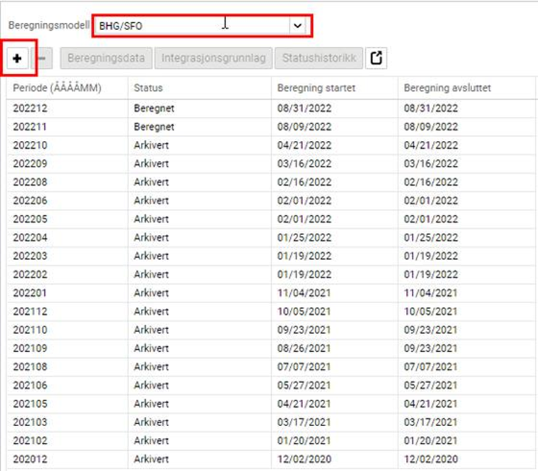Click the plus icon to add period
Image resolution: width=538 pixels, height=471 pixels.
tap(18, 58)
